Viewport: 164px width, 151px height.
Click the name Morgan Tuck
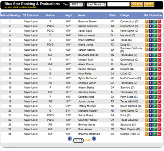coord(86,60)
